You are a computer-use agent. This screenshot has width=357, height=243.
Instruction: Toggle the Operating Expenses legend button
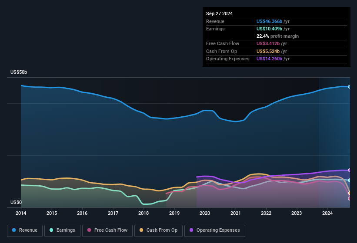pyautogui.click(x=214, y=230)
